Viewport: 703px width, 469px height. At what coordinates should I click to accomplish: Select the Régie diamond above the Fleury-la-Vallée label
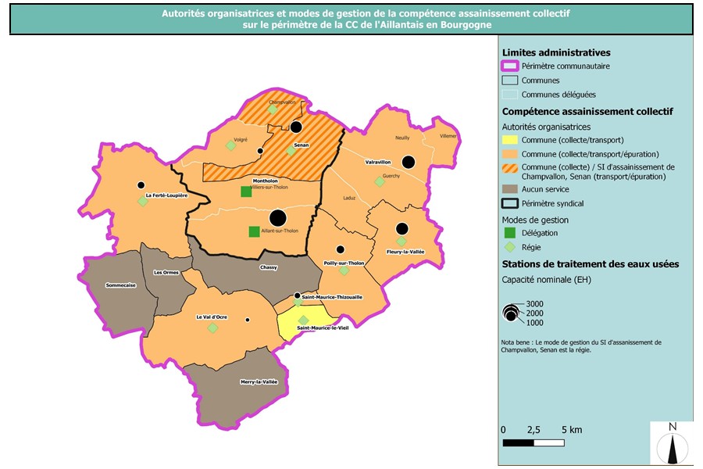[x=401, y=242]
